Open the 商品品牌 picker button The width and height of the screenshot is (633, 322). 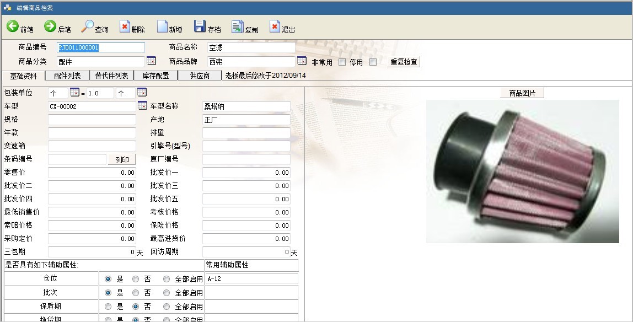pyautogui.click(x=302, y=61)
